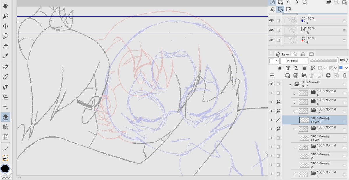Image resolution: width=349 pixels, height=180 pixels.
Task: Click the left arrow in timeline toolbar
Action: 289,2
